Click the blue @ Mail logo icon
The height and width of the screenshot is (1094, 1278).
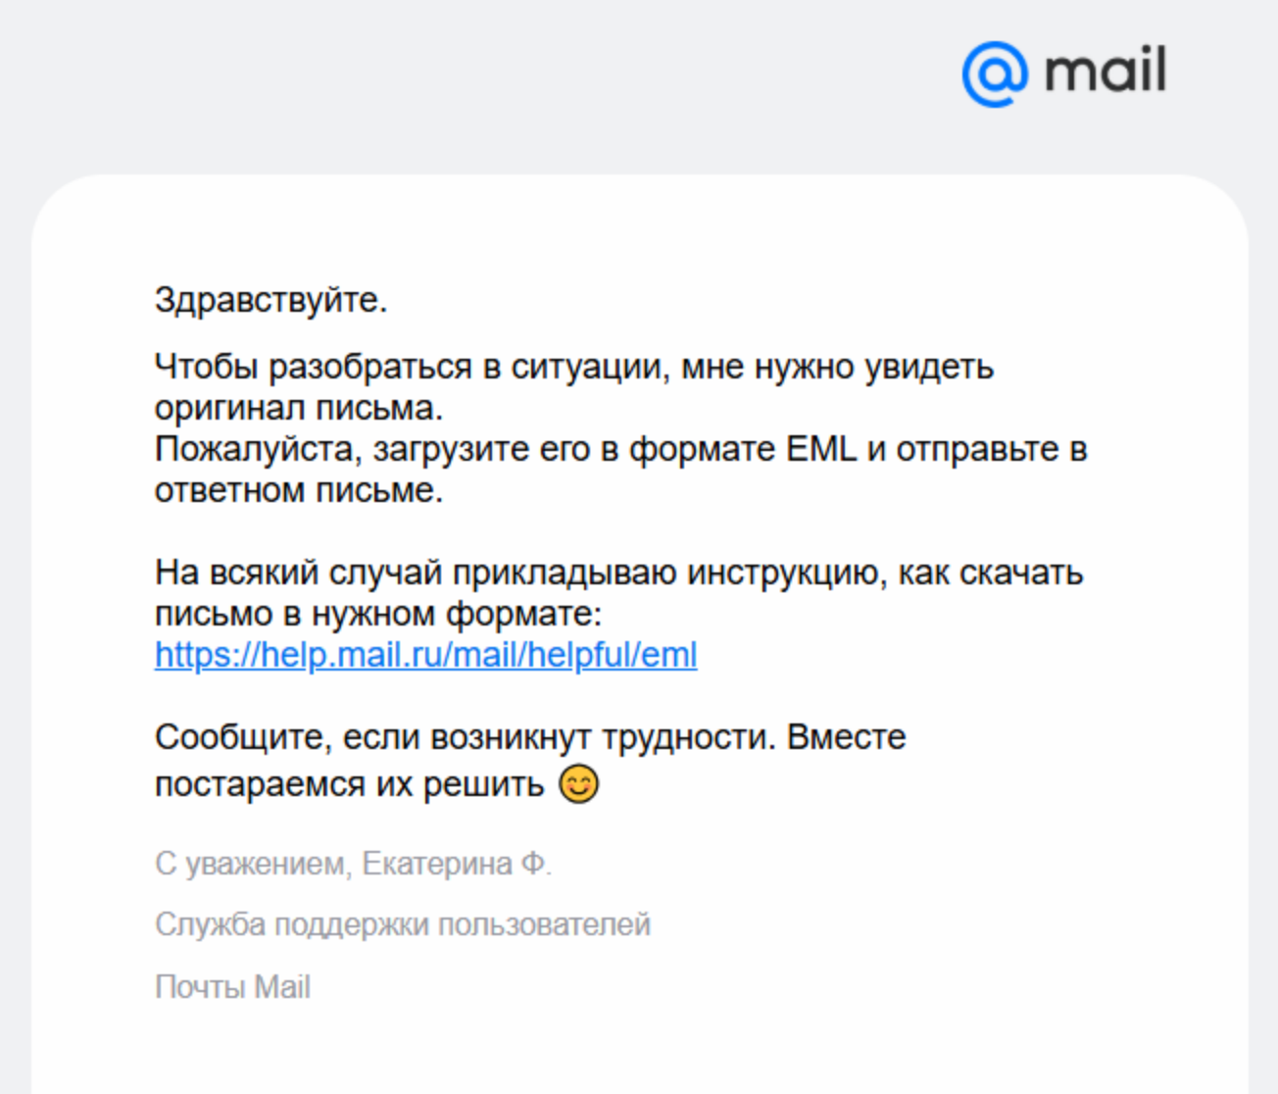[994, 75]
